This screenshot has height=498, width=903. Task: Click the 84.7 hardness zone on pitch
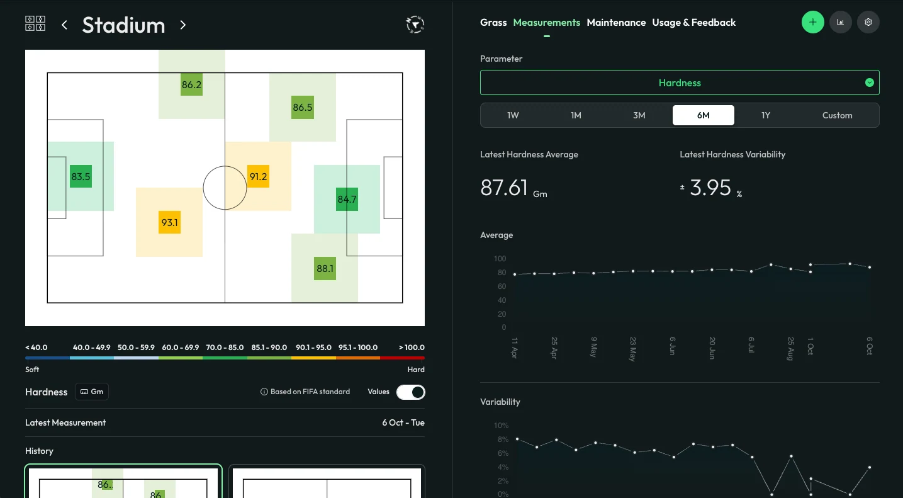[347, 199]
